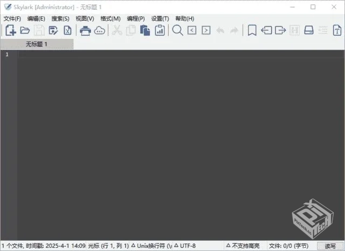Open the cloud icon in toolbar

click(x=99, y=30)
